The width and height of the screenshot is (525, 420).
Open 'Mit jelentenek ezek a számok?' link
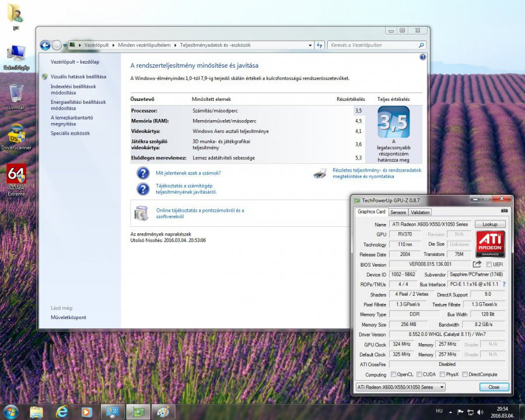tap(188, 173)
